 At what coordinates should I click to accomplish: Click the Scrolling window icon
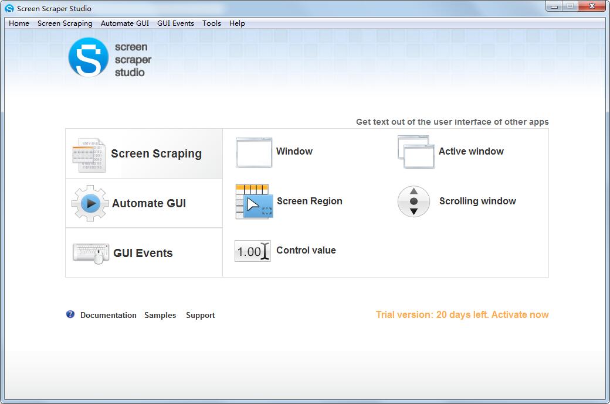pyautogui.click(x=414, y=201)
